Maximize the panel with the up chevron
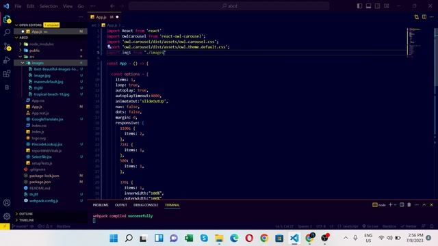 [x=424, y=205]
